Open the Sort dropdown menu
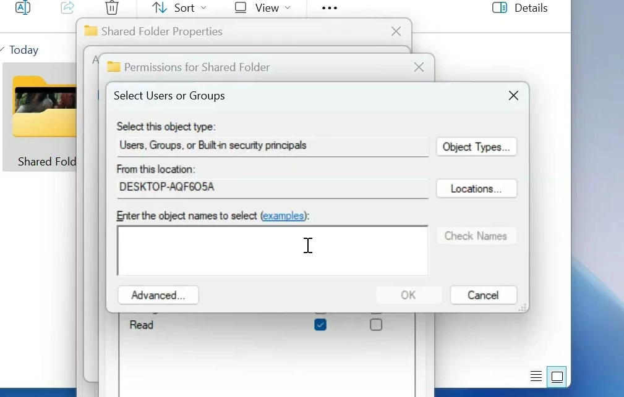Screen dimensions: 624x397 pos(179,8)
